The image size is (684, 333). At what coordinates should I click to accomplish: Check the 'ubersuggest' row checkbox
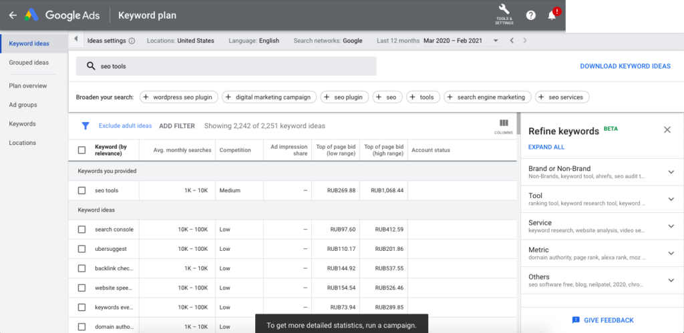tap(81, 249)
